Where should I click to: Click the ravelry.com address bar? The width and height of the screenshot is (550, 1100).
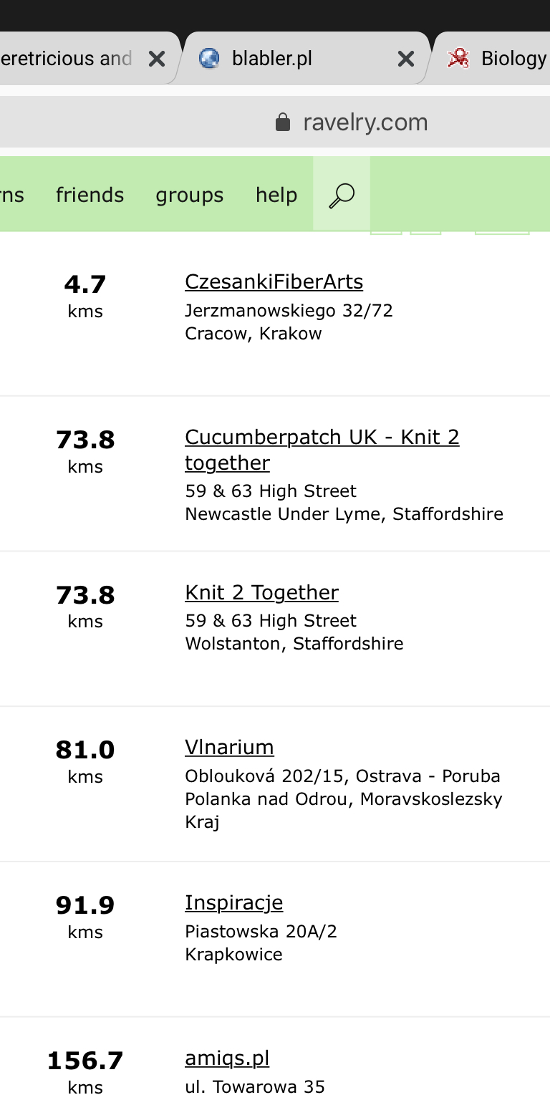(x=365, y=122)
